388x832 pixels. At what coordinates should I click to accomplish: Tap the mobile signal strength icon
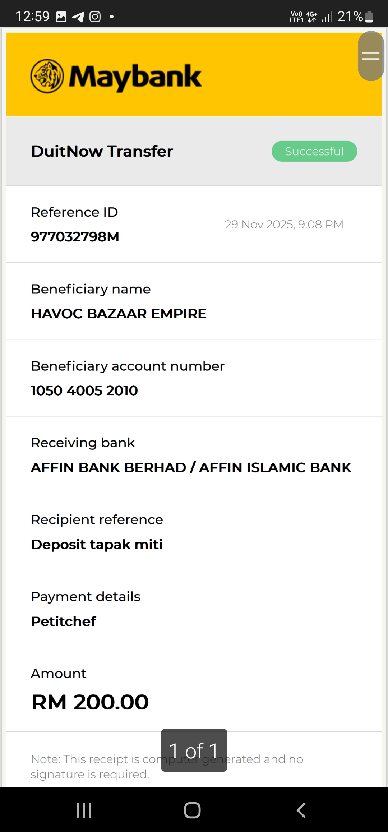pos(327,17)
